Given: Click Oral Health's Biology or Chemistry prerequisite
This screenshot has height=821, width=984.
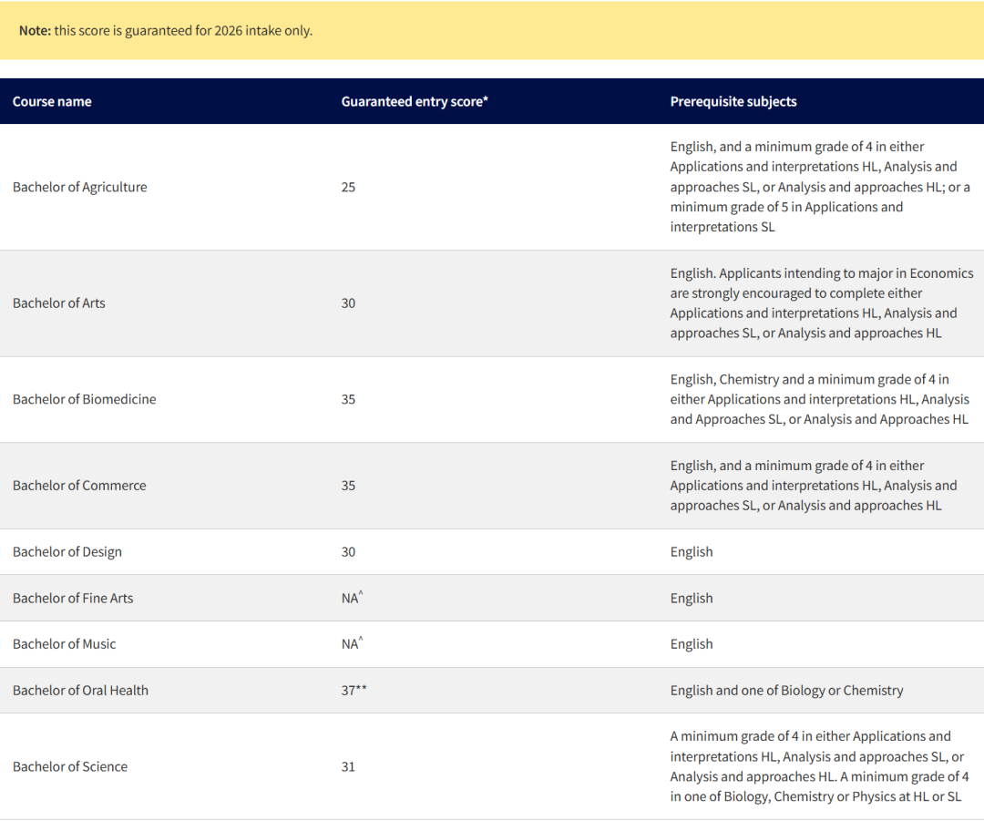Looking at the screenshot, I should click(x=786, y=691).
